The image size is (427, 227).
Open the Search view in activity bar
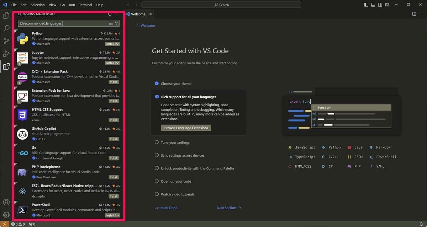(x=6, y=28)
